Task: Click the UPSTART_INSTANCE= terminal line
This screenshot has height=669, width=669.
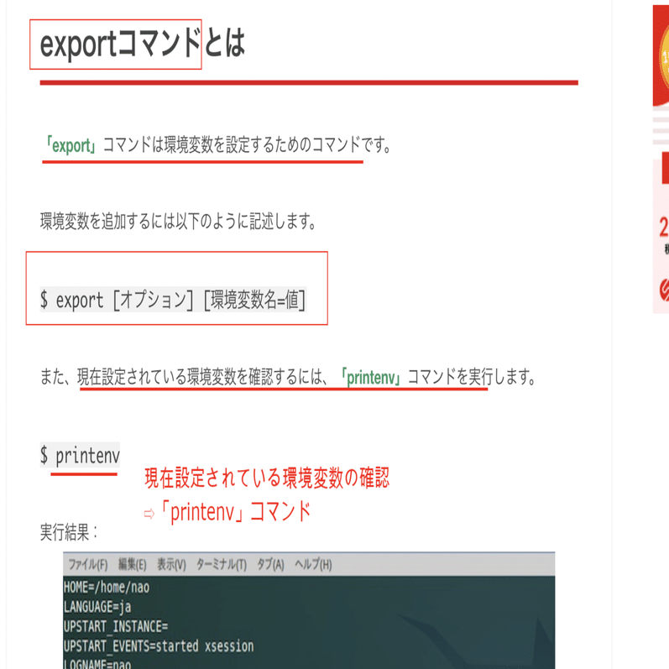Action: 116,626
